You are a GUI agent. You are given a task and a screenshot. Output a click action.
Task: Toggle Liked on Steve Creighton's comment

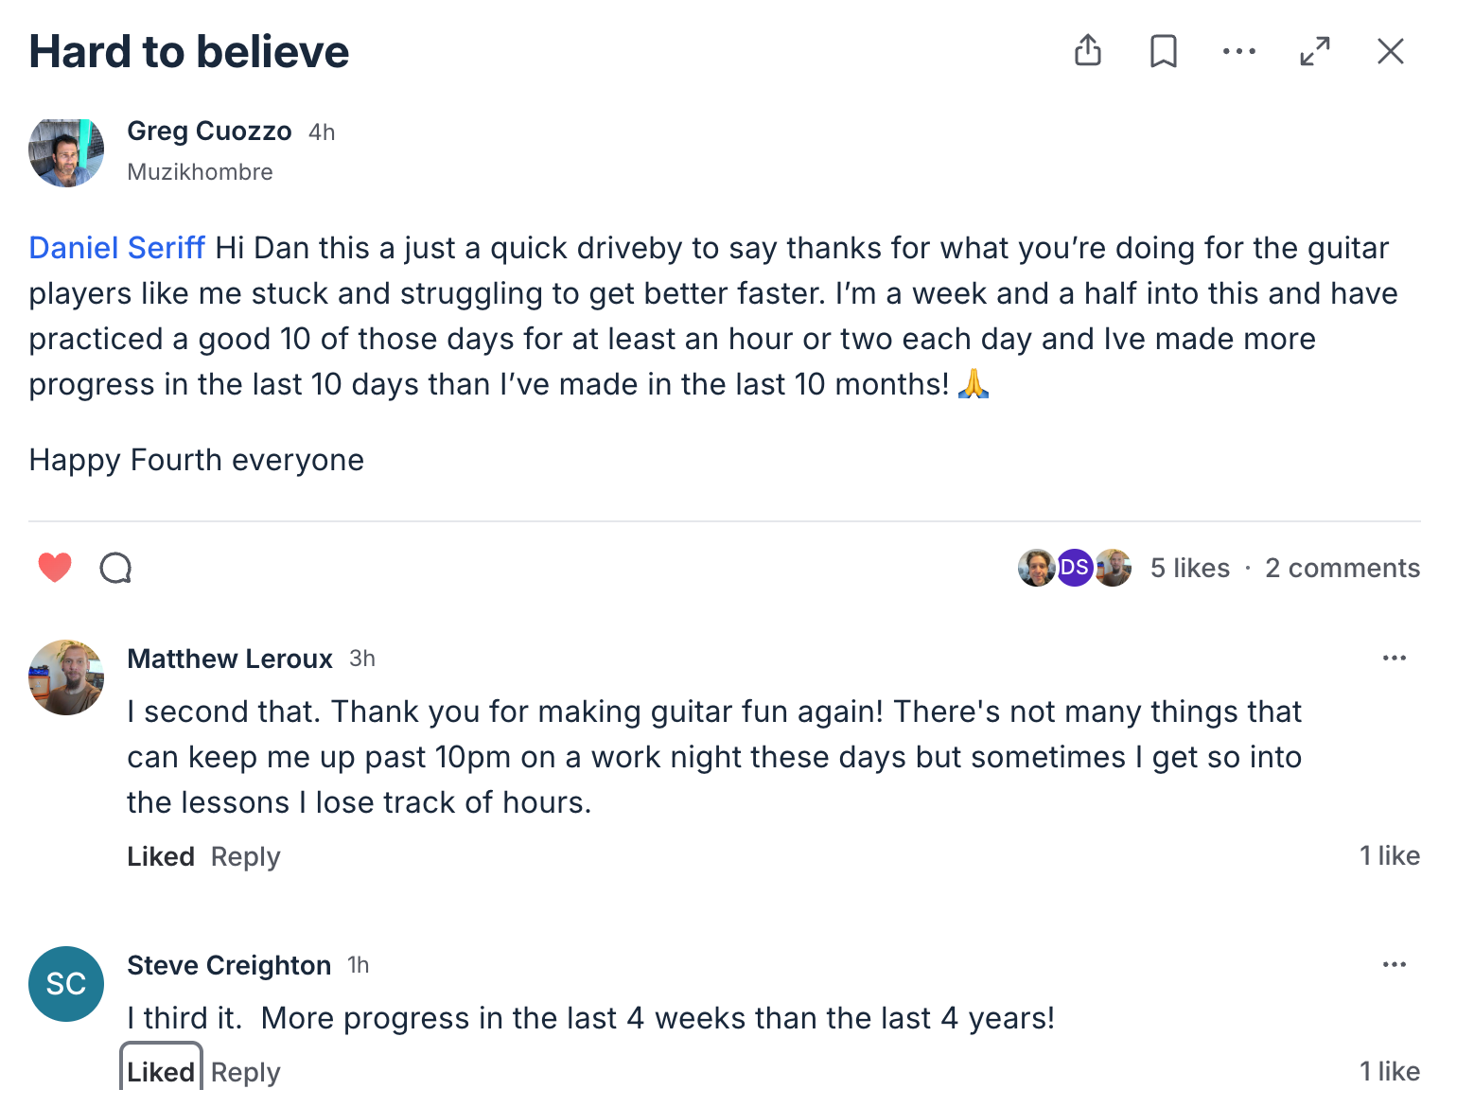click(160, 1072)
